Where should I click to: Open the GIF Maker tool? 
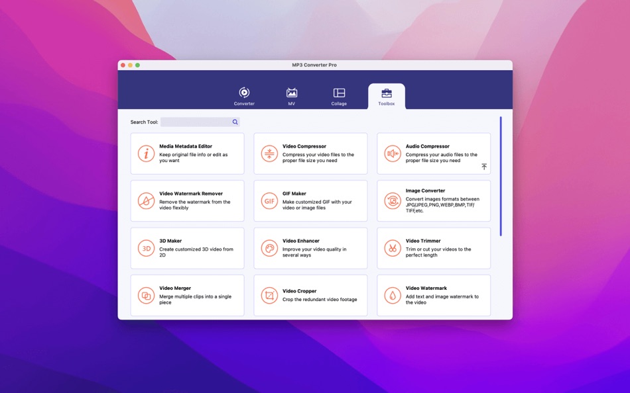pyautogui.click(x=310, y=200)
